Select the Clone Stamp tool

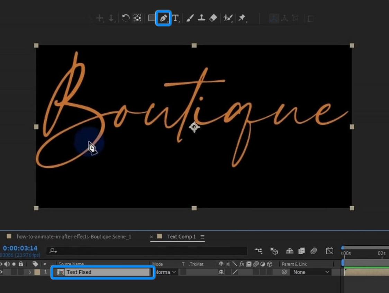201,18
